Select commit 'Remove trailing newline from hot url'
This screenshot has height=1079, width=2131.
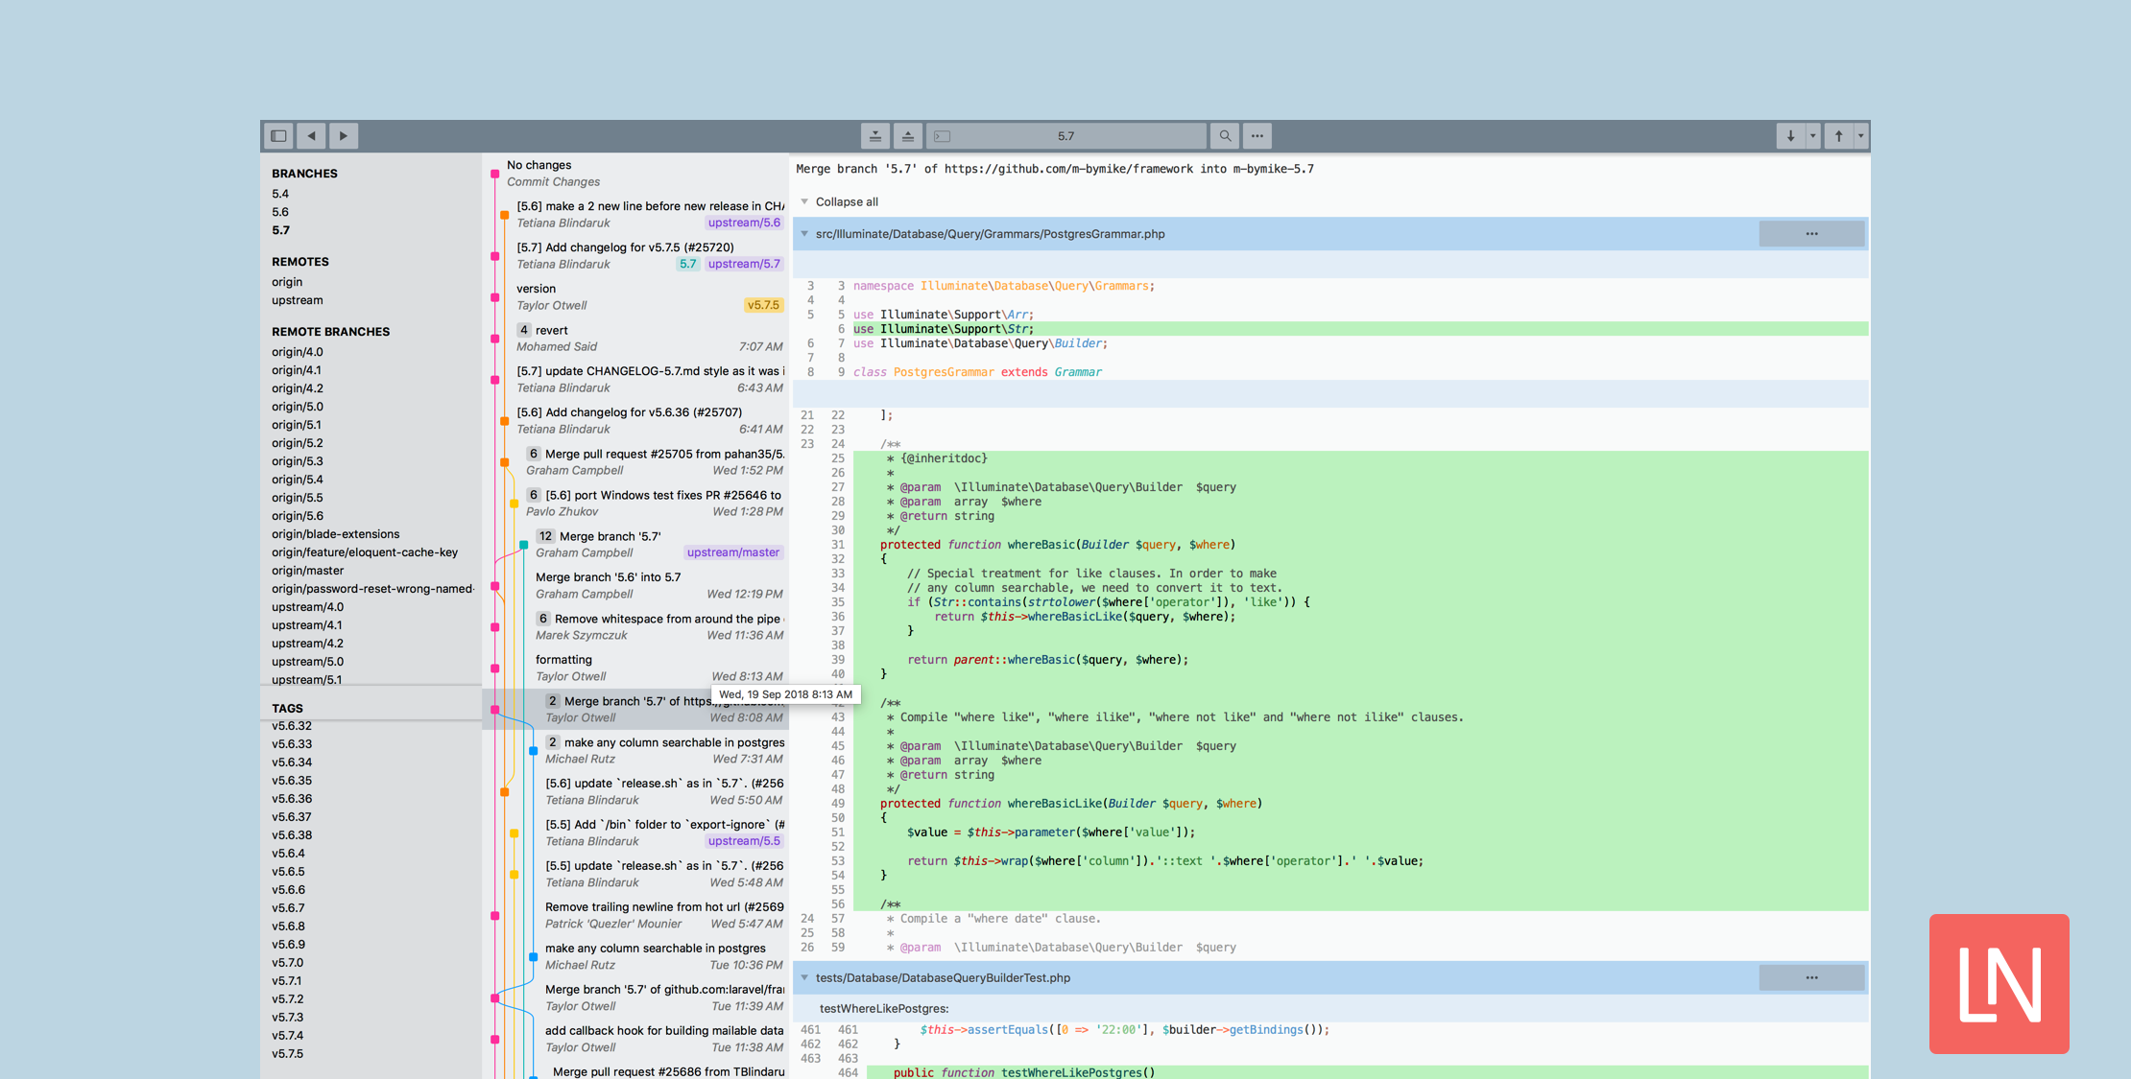click(x=636, y=915)
